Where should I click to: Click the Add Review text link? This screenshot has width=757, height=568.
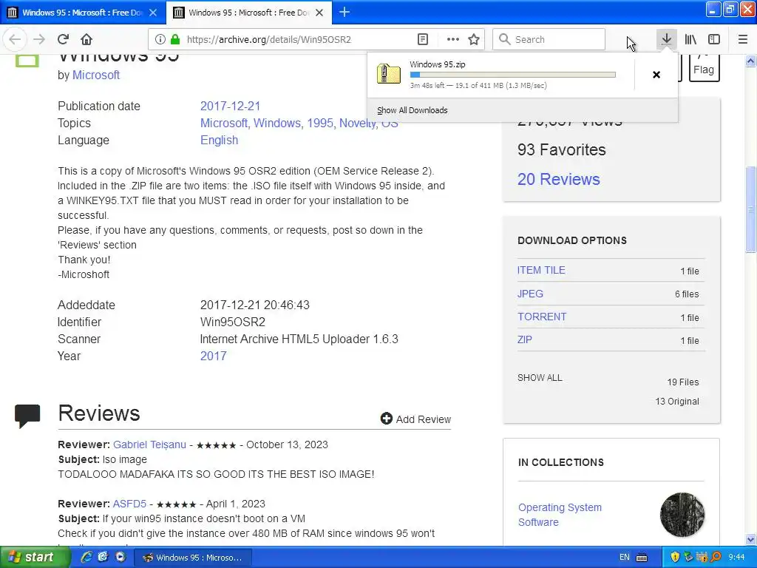pyautogui.click(x=424, y=419)
